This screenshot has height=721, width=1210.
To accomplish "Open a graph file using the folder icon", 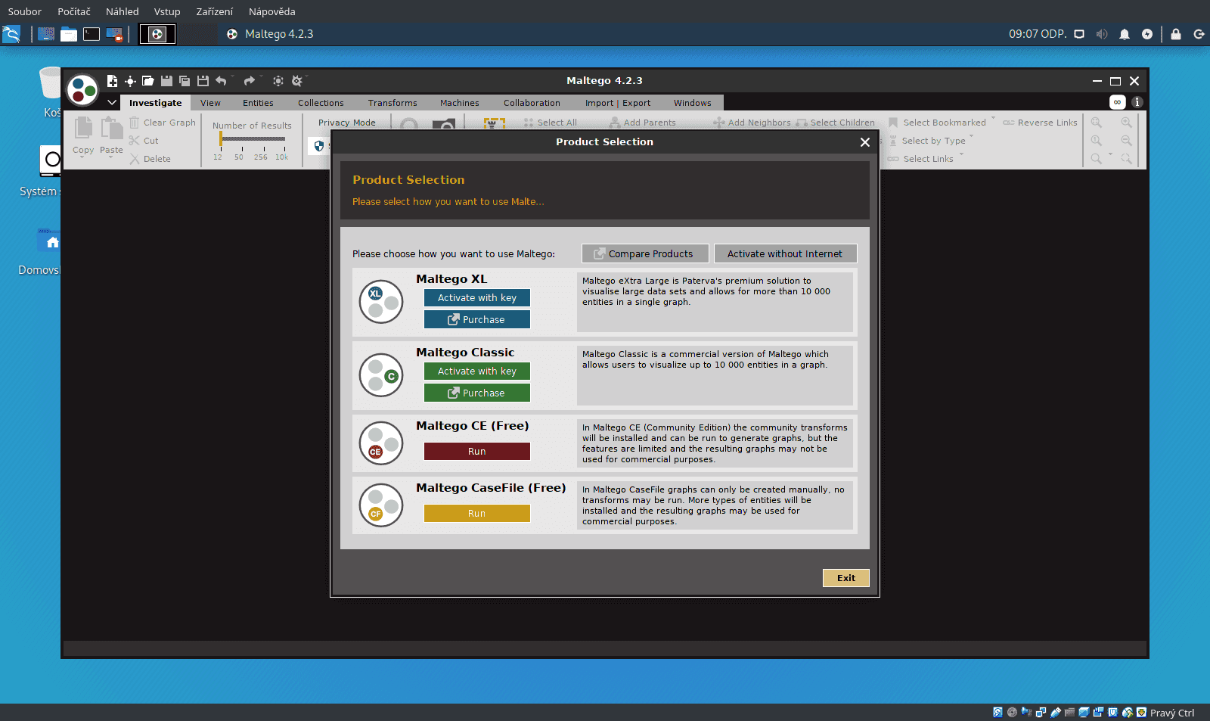I will click(x=148, y=81).
